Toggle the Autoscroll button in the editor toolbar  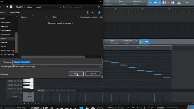(x=142, y=42)
